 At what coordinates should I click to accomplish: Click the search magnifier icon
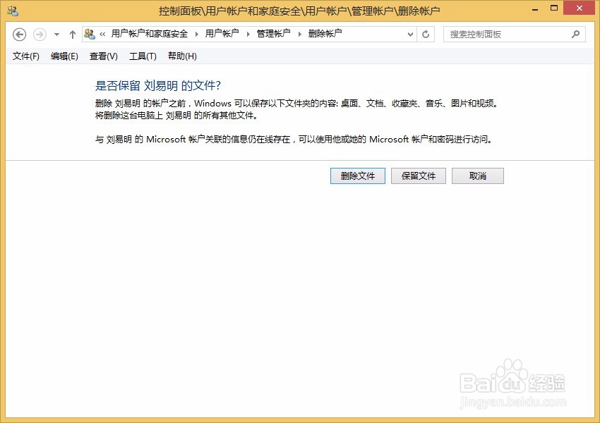tap(575, 35)
